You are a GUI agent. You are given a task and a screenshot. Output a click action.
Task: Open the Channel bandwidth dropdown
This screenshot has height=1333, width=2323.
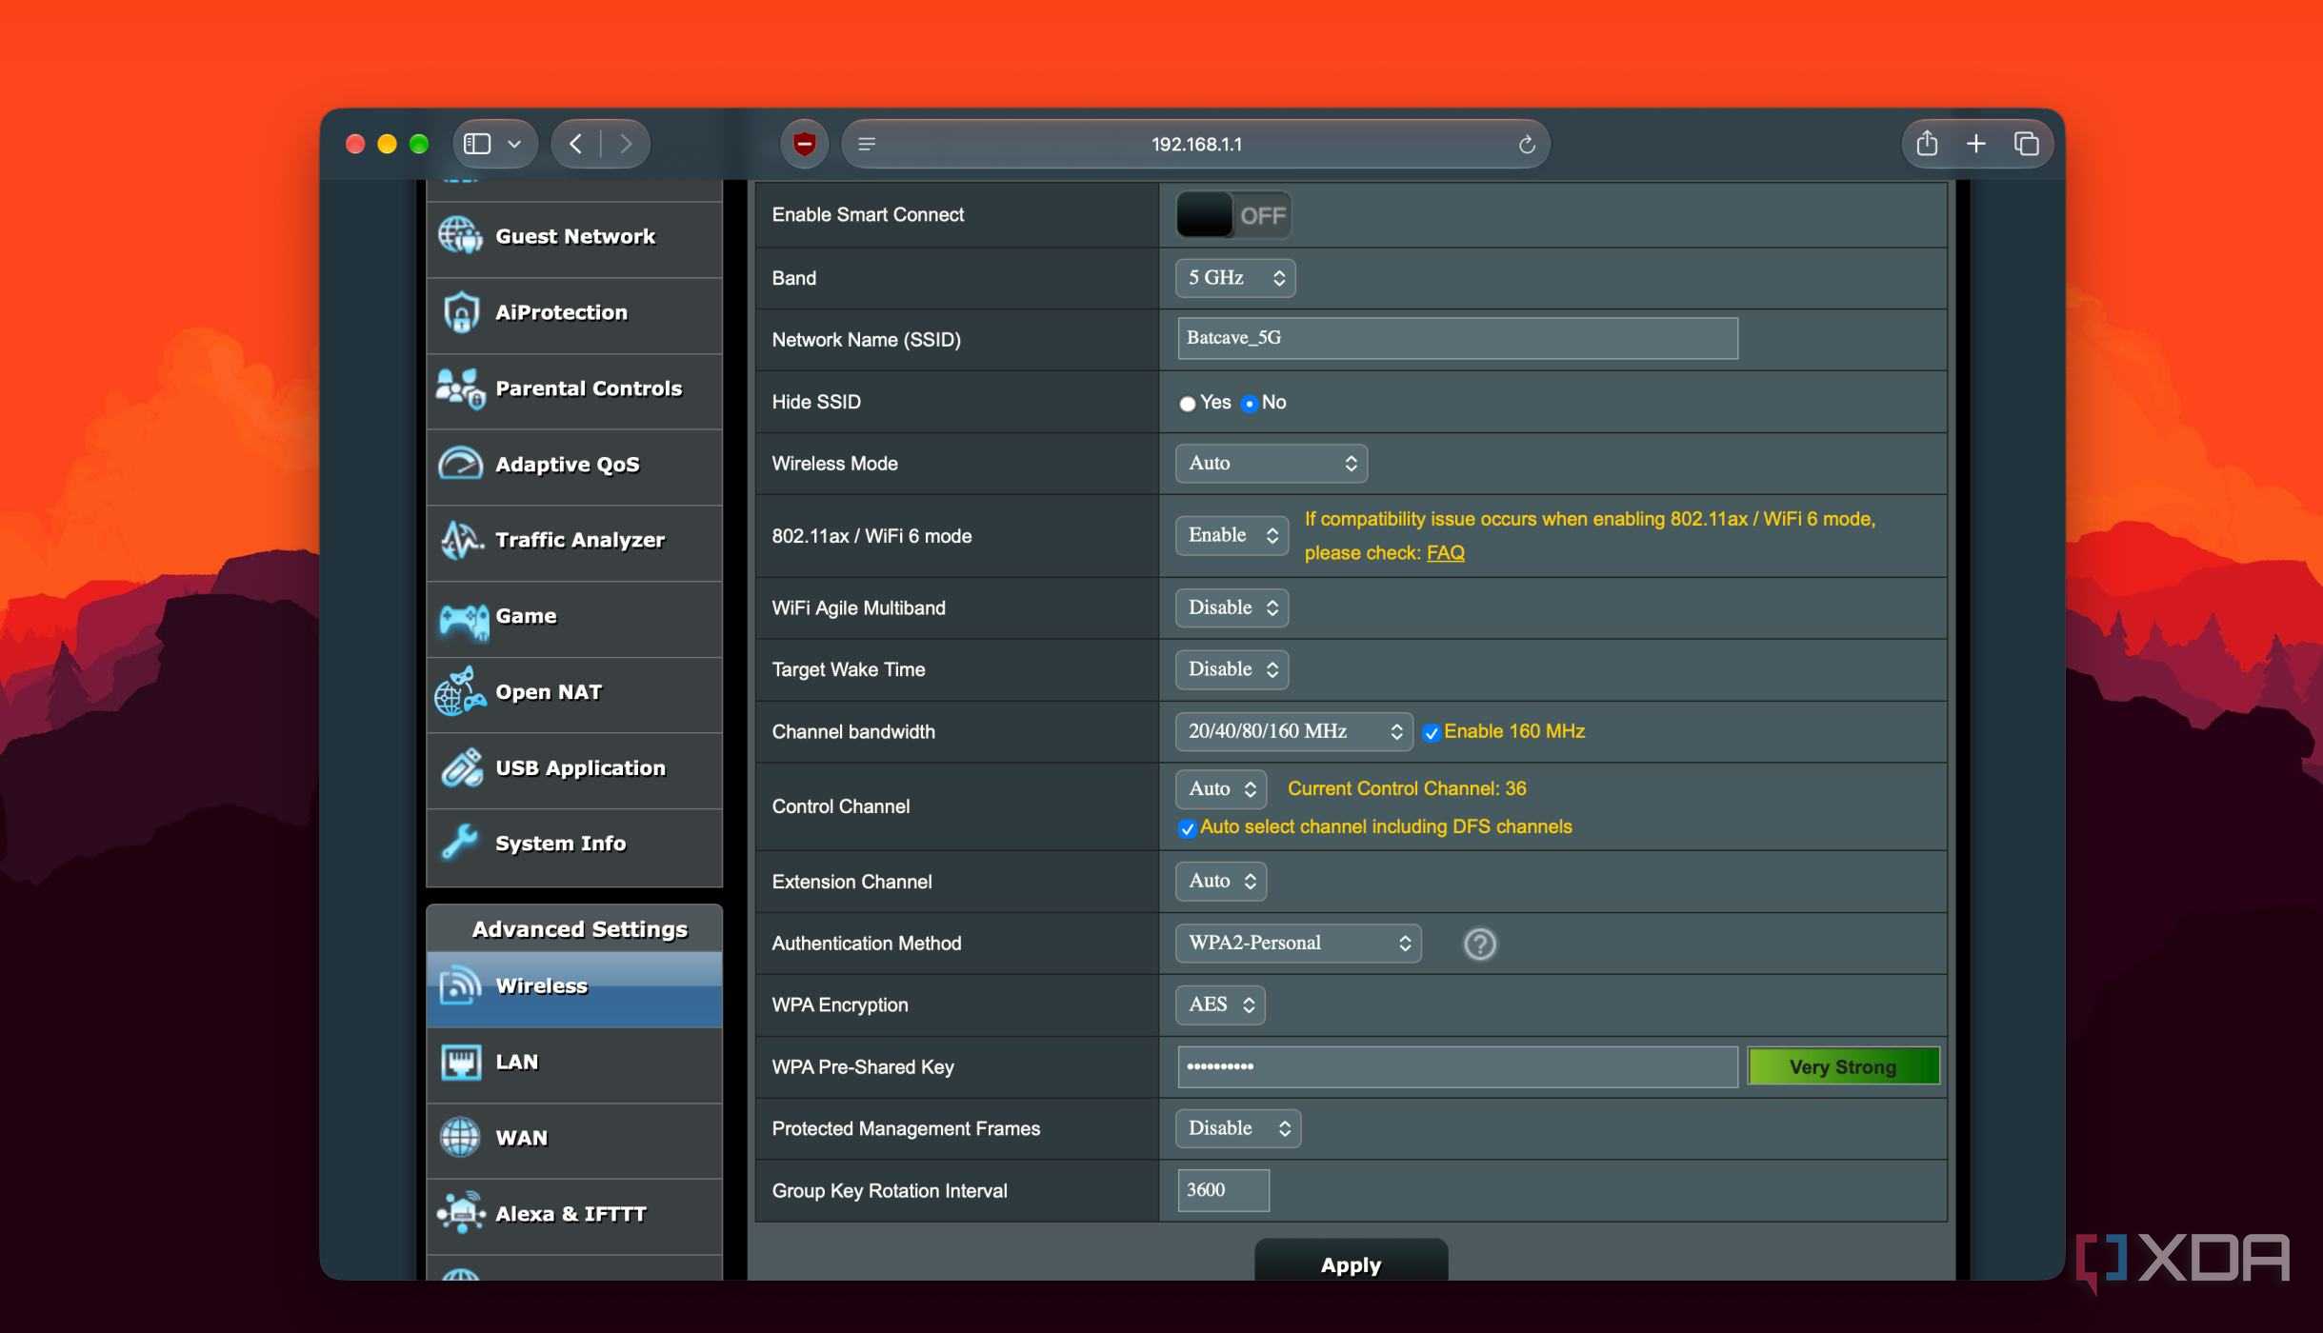(x=1294, y=731)
